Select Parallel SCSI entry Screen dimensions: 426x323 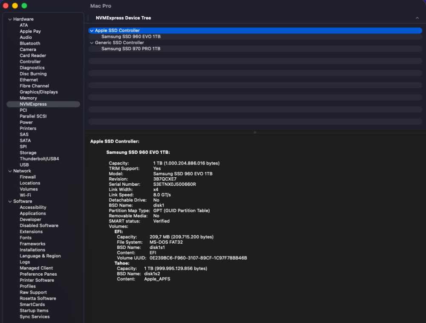point(33,116)
